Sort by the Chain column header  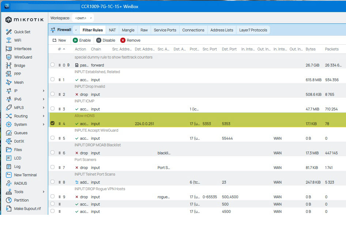(96, 49)
